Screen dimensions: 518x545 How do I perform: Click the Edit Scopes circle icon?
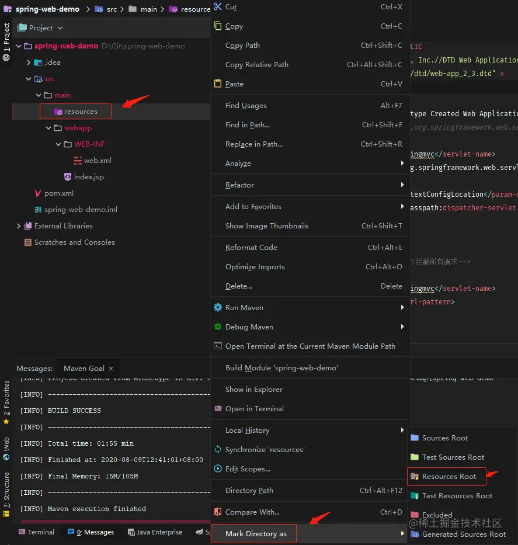[x=218, y=468]
